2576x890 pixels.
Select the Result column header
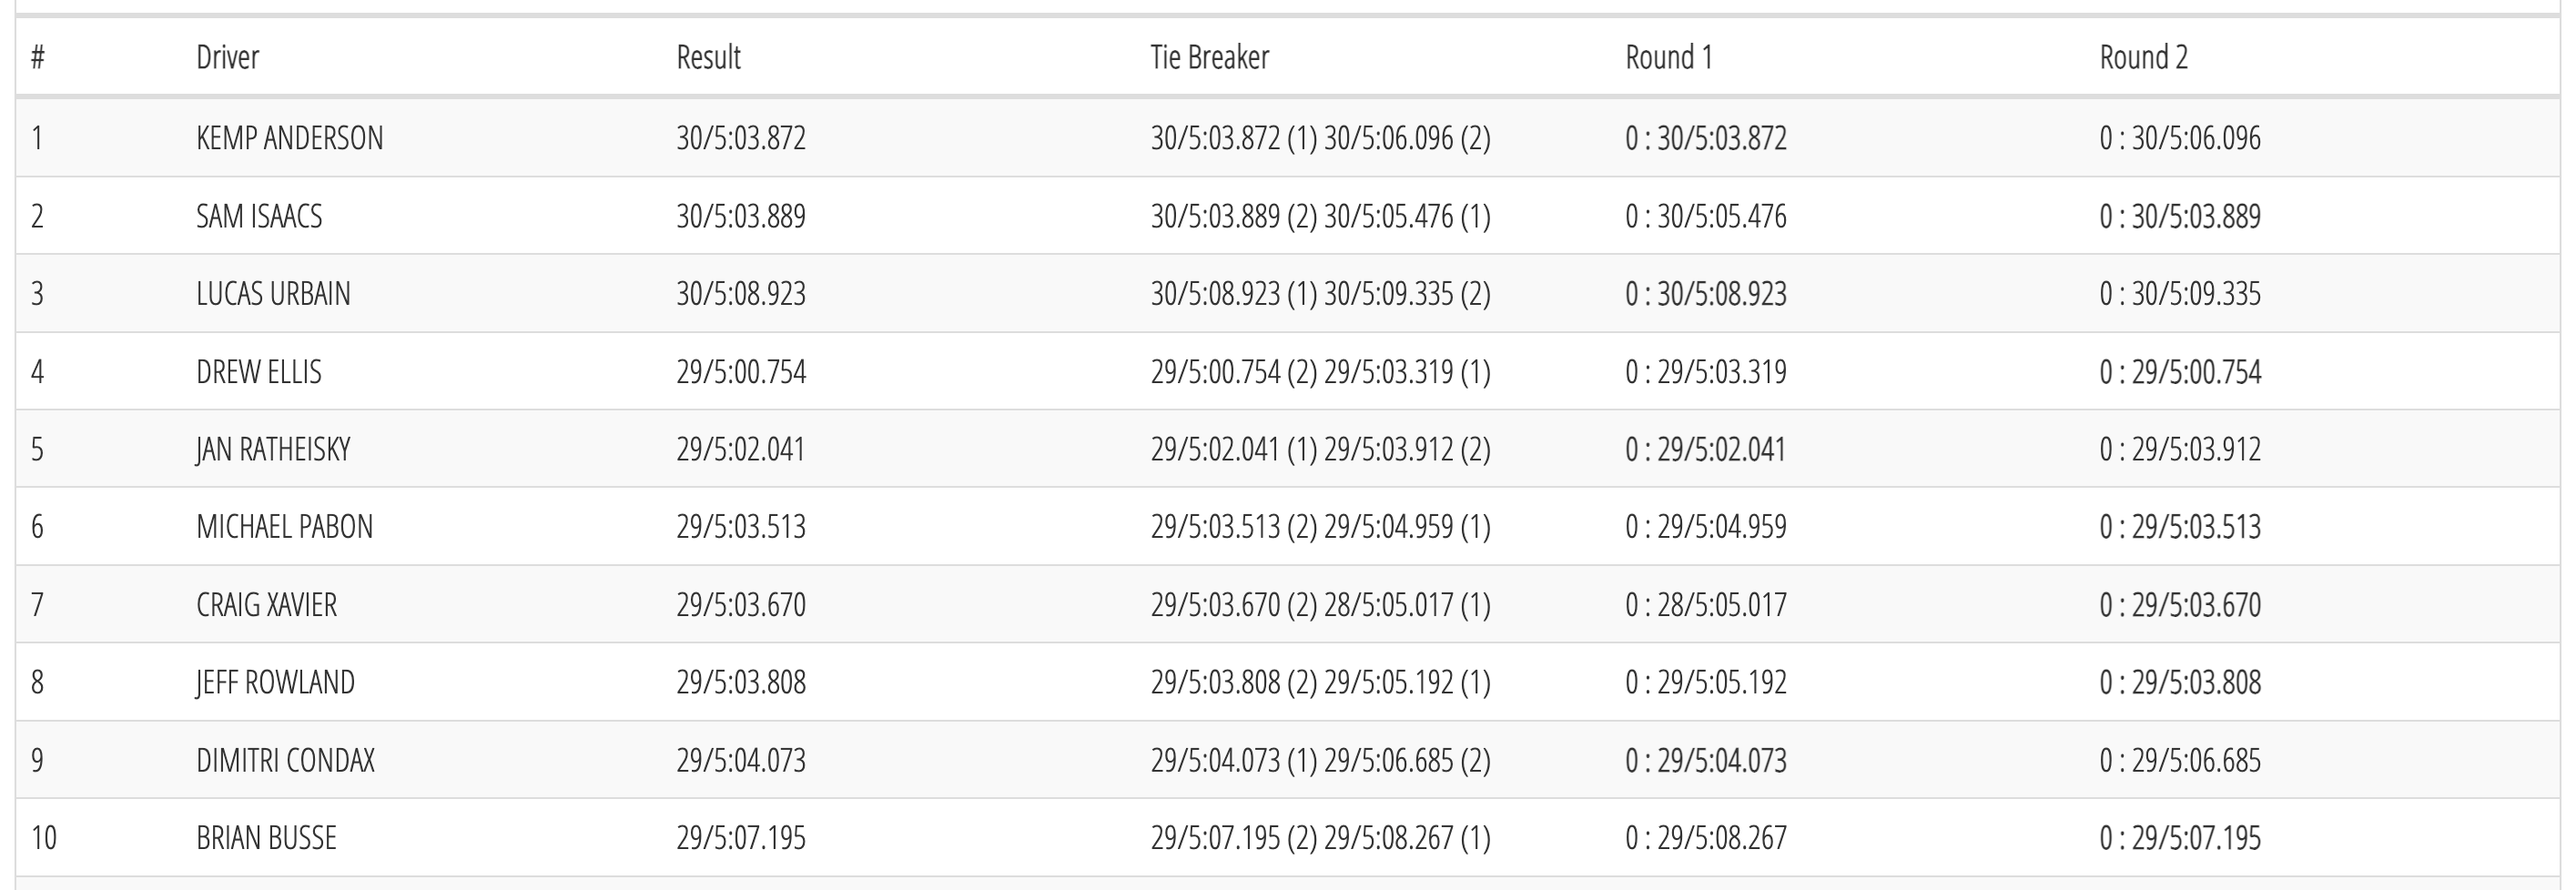pos(708,57)
